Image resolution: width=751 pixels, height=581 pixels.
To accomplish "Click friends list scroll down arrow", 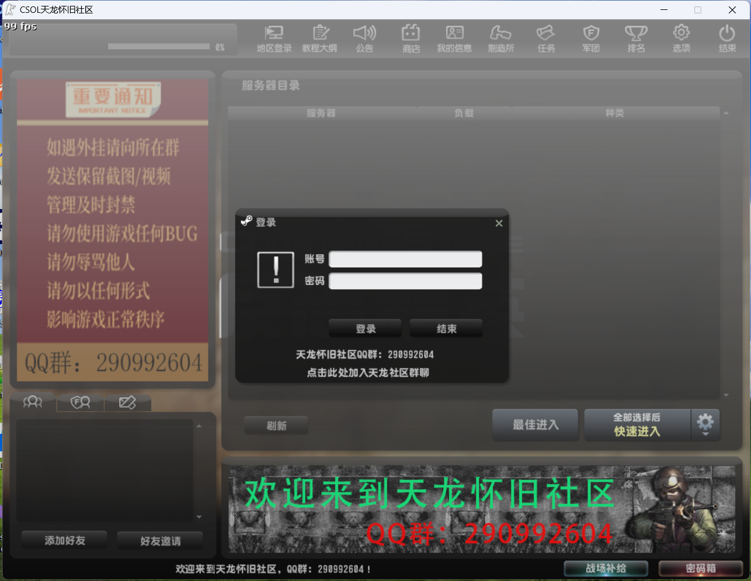I will [199, 517].
